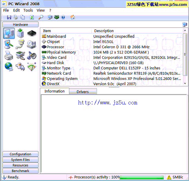Select the Voltage gauge meter icon
Image resolution: width=189 pixels, height=181 pixels.
[x=32, y=67]
